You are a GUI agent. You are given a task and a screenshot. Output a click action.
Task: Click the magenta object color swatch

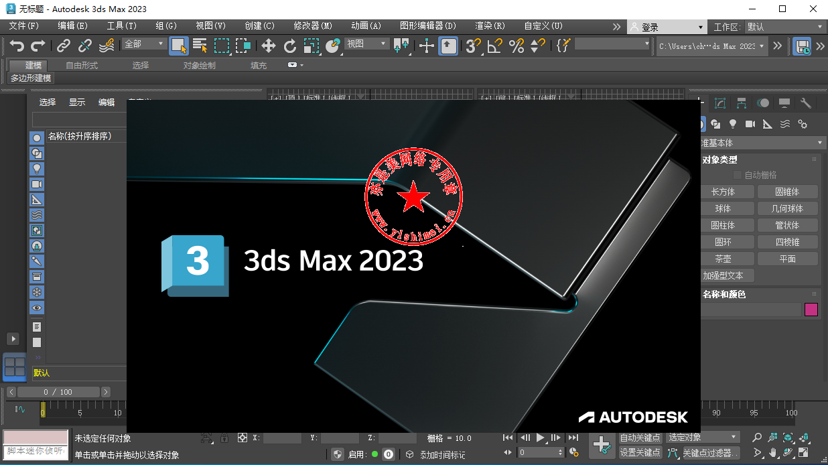pyautogui.click(x=811, y=310)
